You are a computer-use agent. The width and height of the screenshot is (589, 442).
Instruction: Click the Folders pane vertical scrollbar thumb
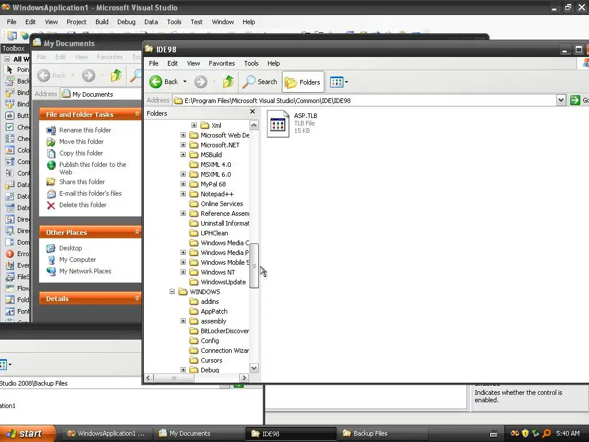254,266
